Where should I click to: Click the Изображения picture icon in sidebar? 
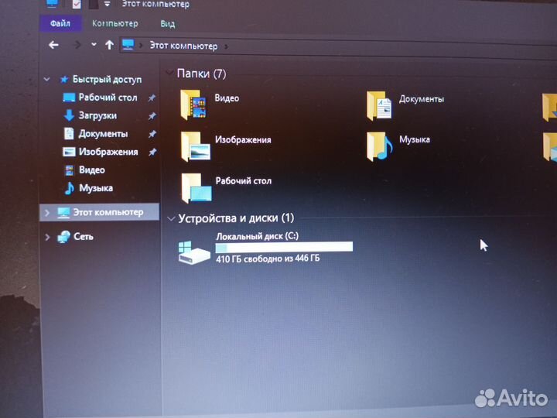point(69,152)
